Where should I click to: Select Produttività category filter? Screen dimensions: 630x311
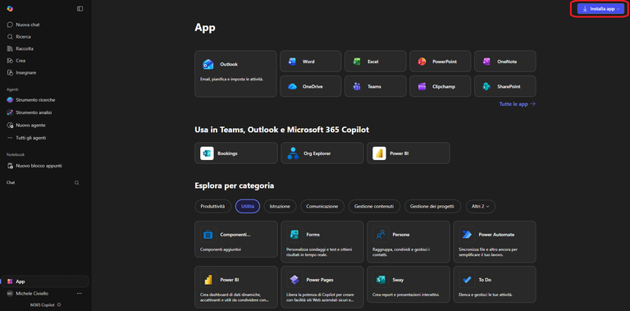click(x=213, y=206)
